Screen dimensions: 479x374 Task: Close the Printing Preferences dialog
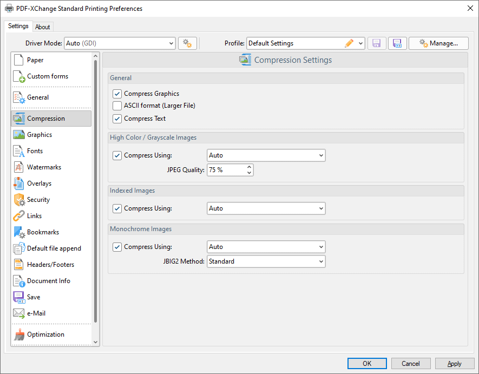[x=470, y=8]
